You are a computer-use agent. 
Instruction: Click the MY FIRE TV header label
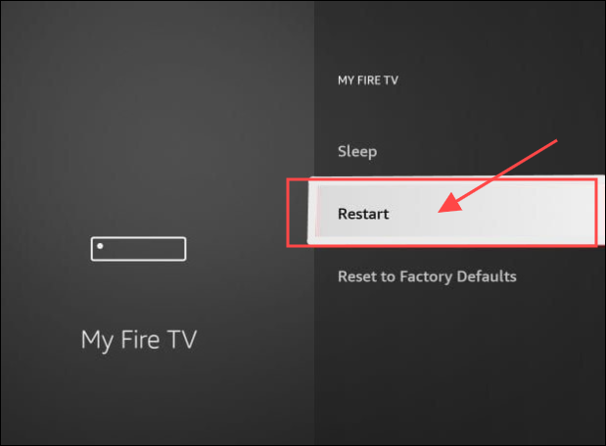click(x=368, y=80)
